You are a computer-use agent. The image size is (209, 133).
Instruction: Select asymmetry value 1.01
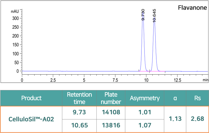coord(145,112)
